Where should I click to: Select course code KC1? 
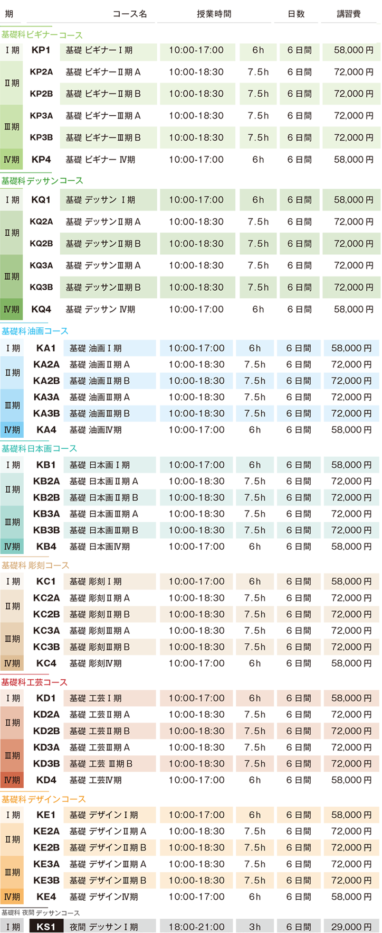46,581
